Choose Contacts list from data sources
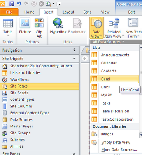The height and width of the screenshot is (155, 142). [x=115, y=71]
